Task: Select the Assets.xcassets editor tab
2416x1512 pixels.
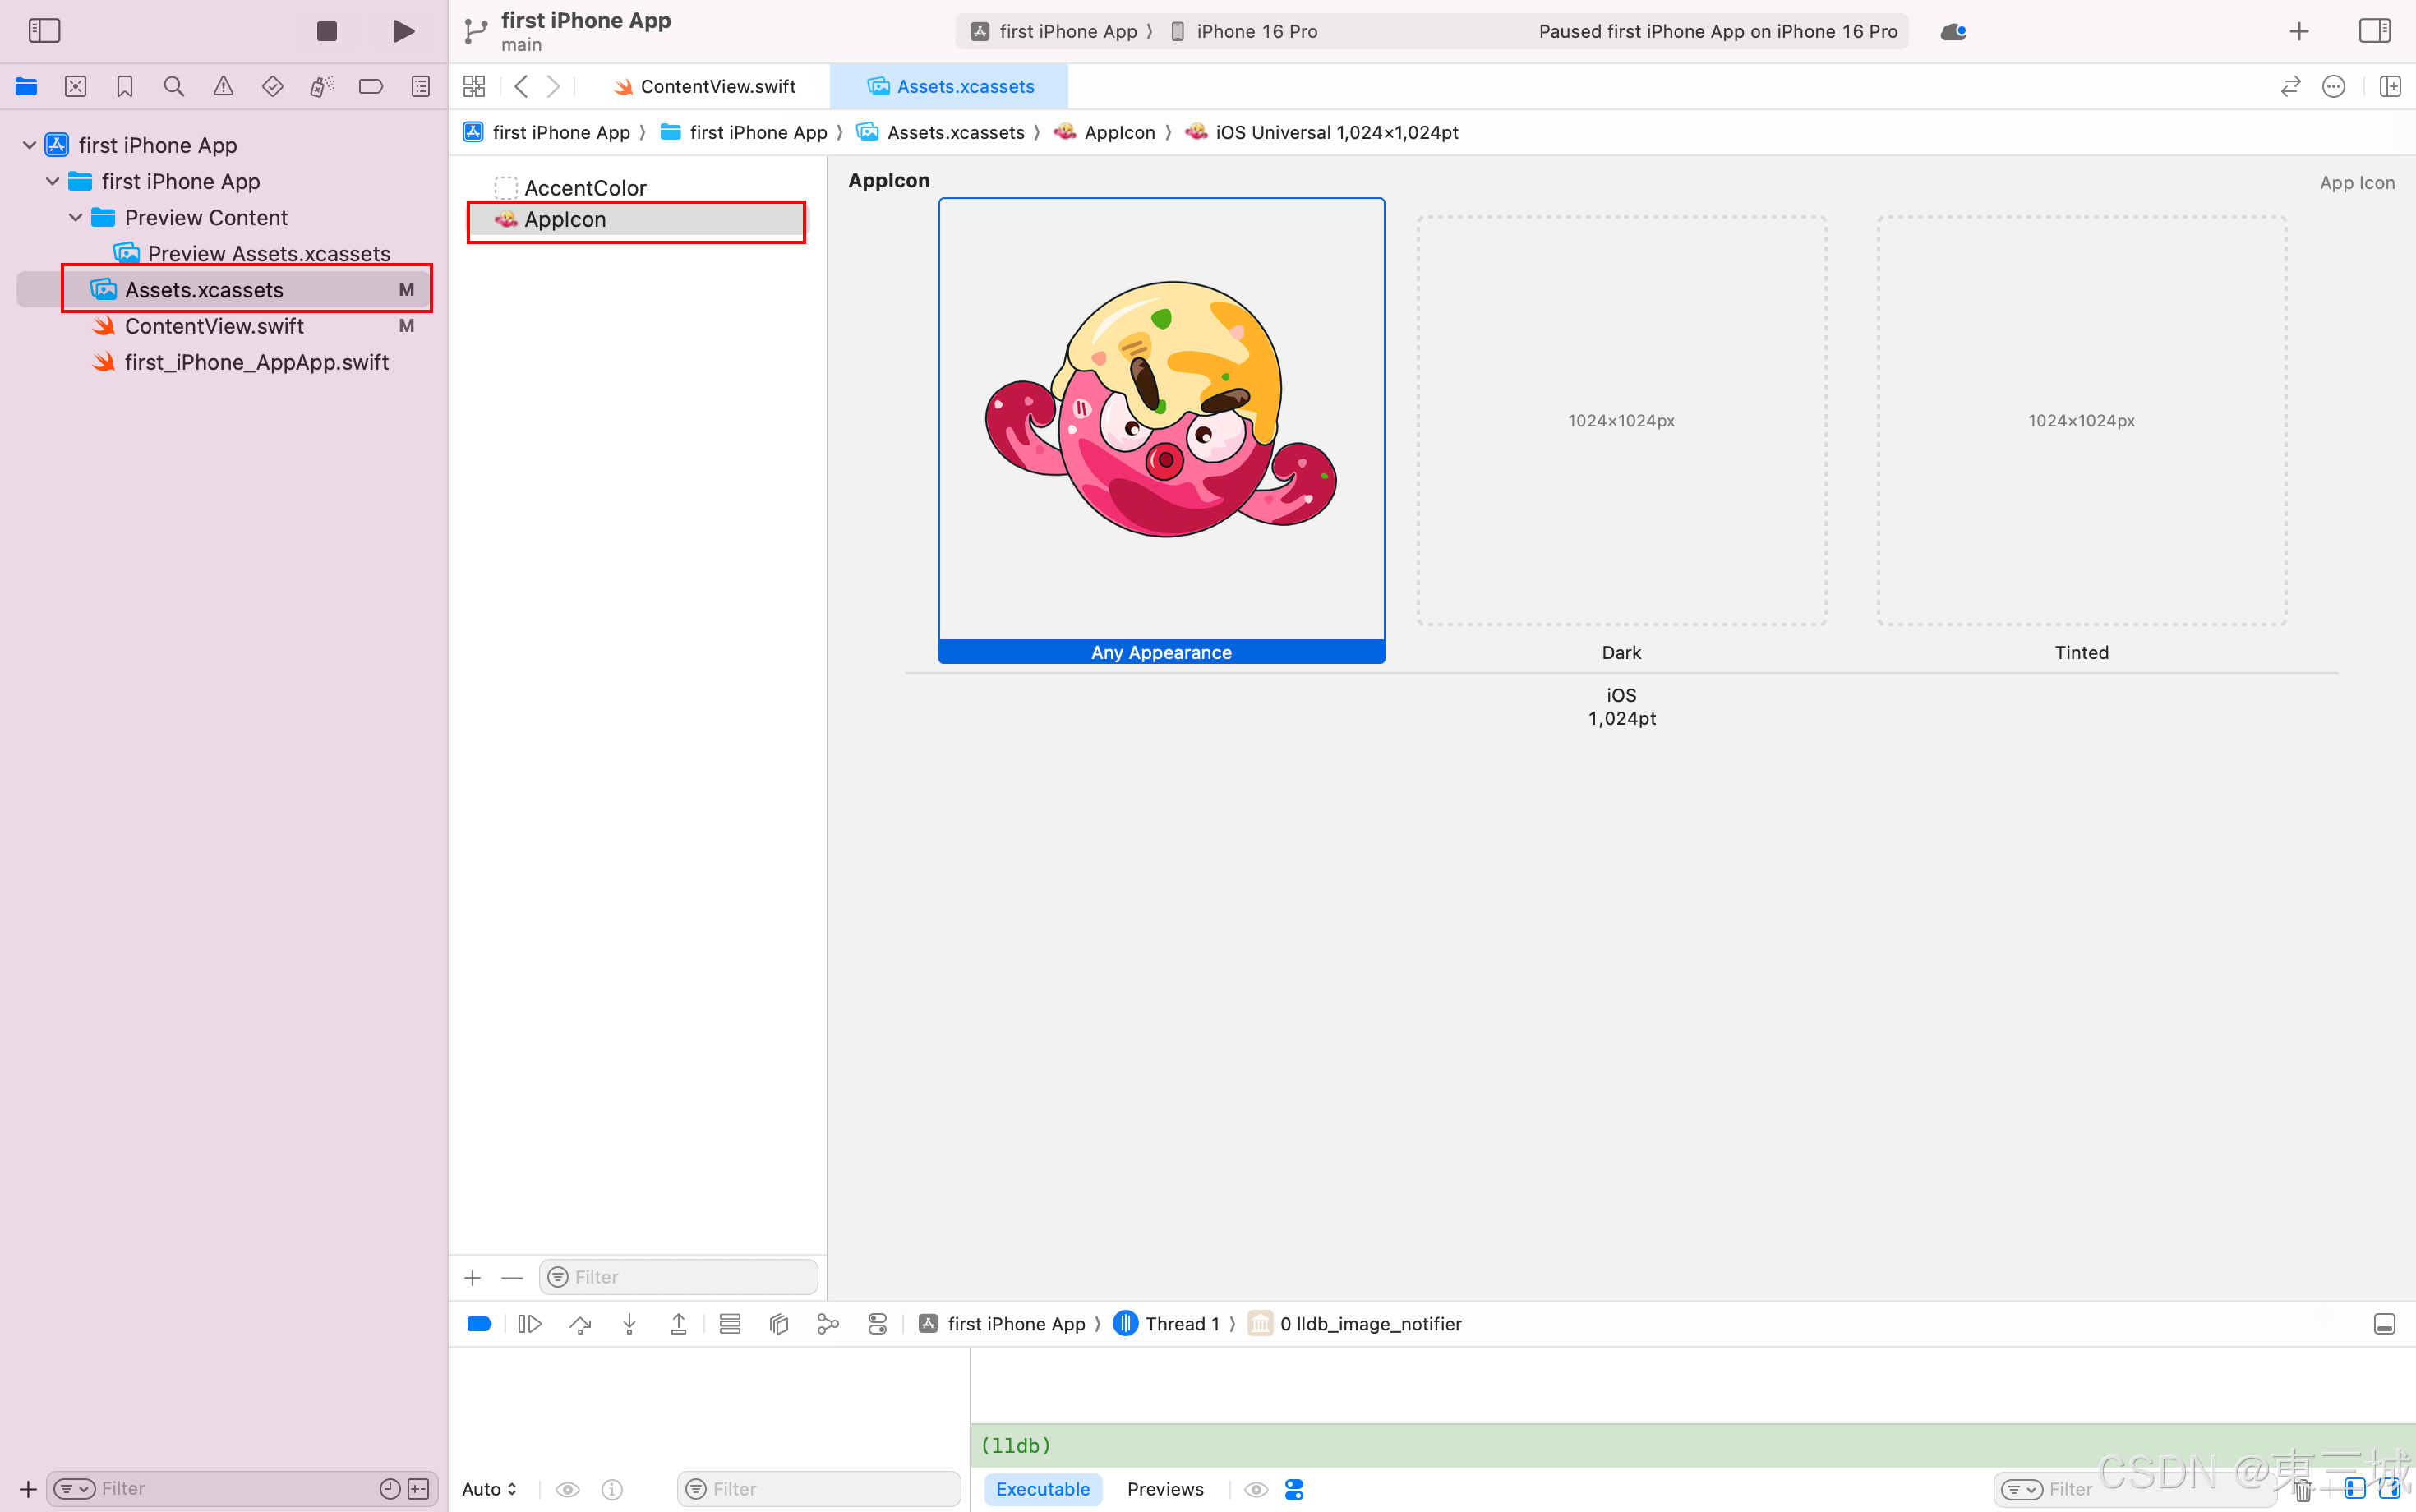Action: tap(950, 87)
